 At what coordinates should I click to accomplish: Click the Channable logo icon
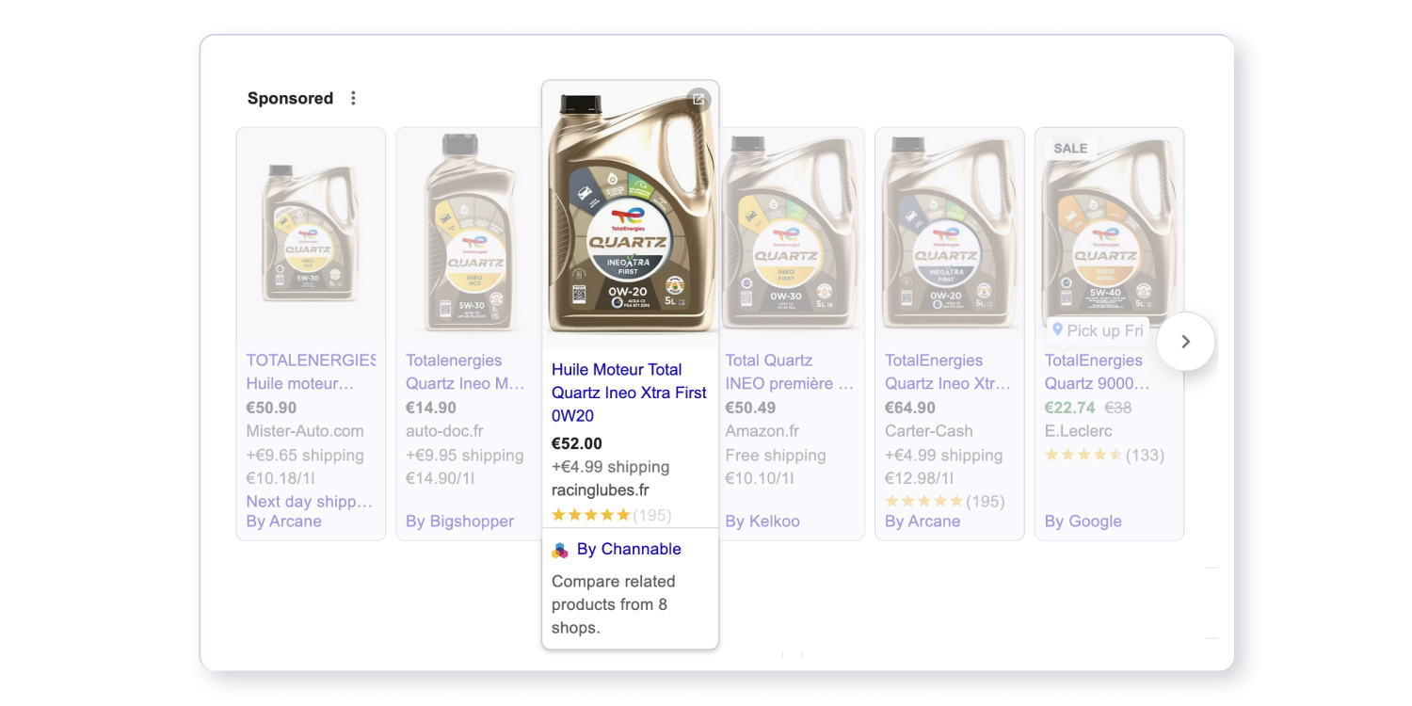tap(560, 550)
